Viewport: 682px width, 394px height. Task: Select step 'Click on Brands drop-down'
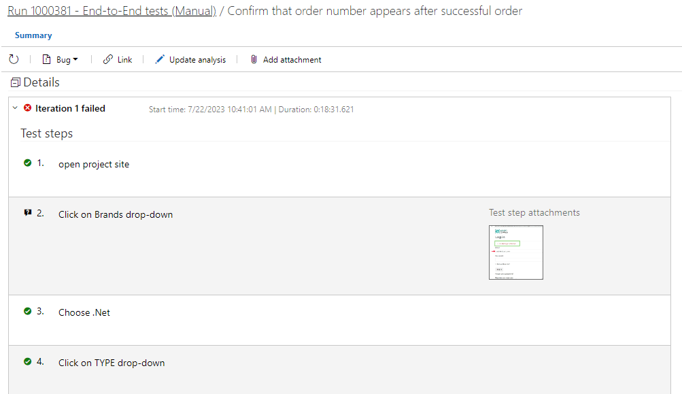116,214
